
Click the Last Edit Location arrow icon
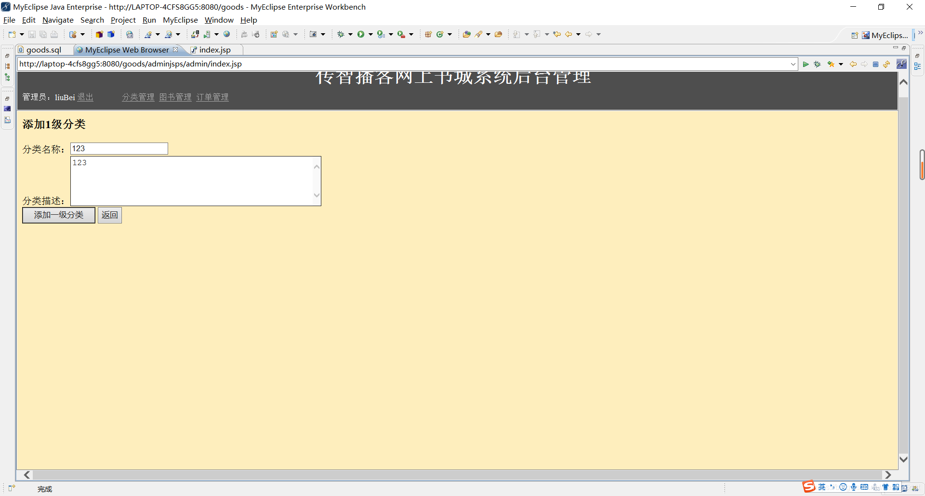pos(557,34)
